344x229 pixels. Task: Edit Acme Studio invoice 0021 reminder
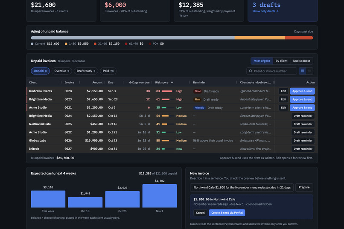(x=283, y=107)
